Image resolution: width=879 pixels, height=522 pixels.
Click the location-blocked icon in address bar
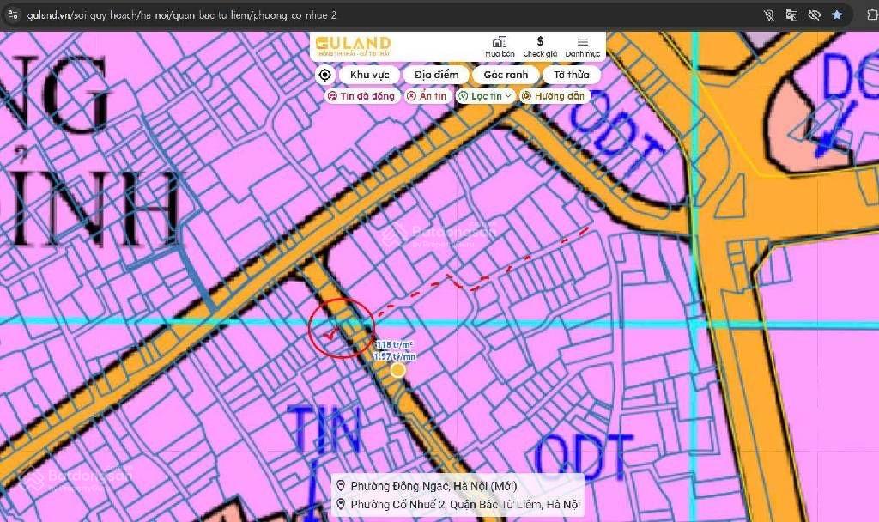[x=769, y=15]
